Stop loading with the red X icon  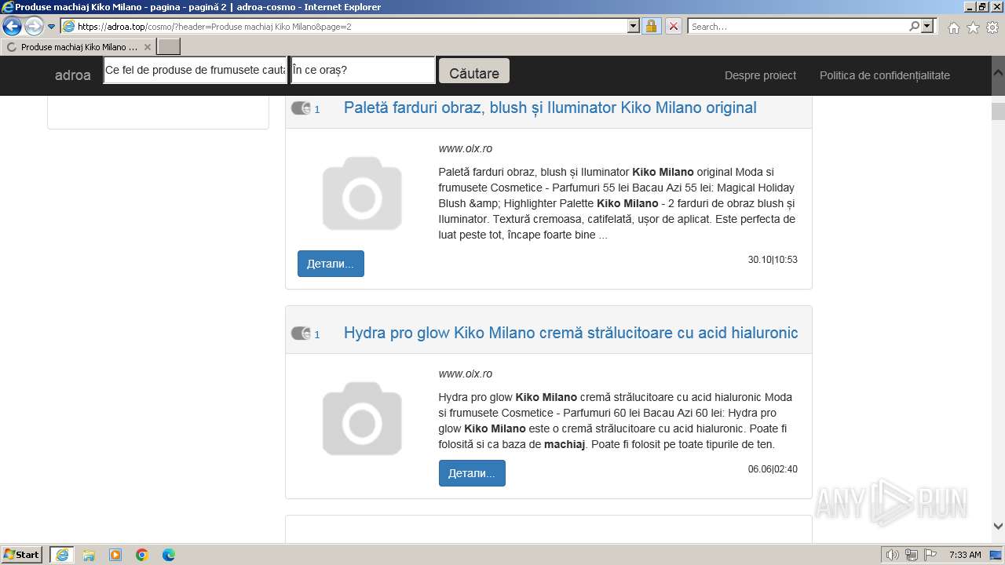tap(673, 26)
